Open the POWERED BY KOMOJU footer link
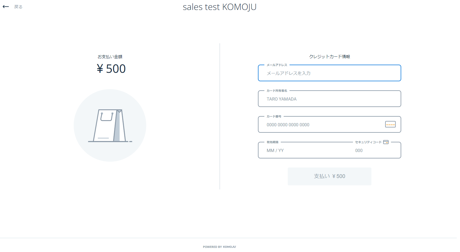460x252 pixels. (x=219, y=247)
